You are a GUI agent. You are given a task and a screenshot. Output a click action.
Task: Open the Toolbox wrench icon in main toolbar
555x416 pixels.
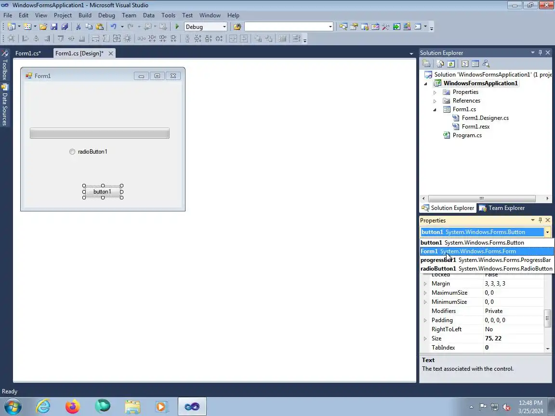tap(386, 26)
